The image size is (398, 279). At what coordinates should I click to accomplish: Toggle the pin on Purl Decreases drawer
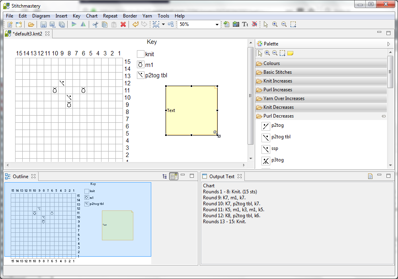384,116
